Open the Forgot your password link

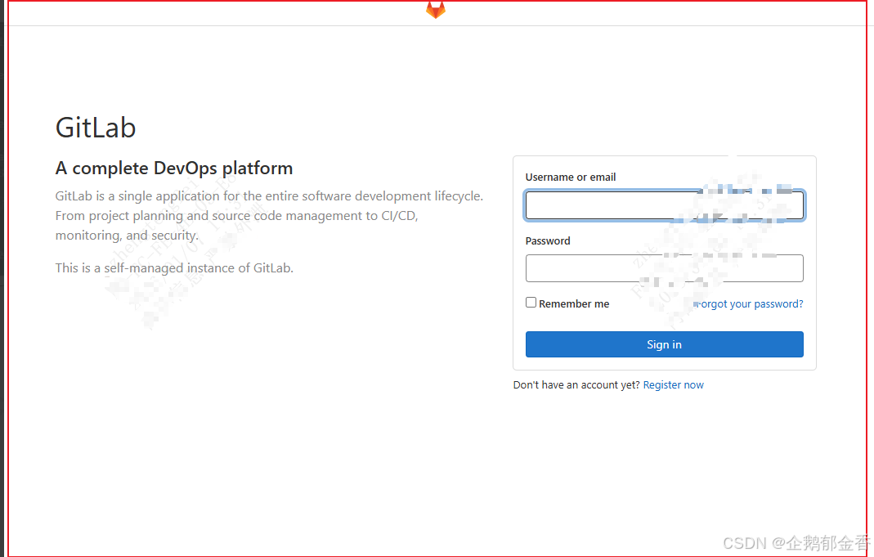748,304
